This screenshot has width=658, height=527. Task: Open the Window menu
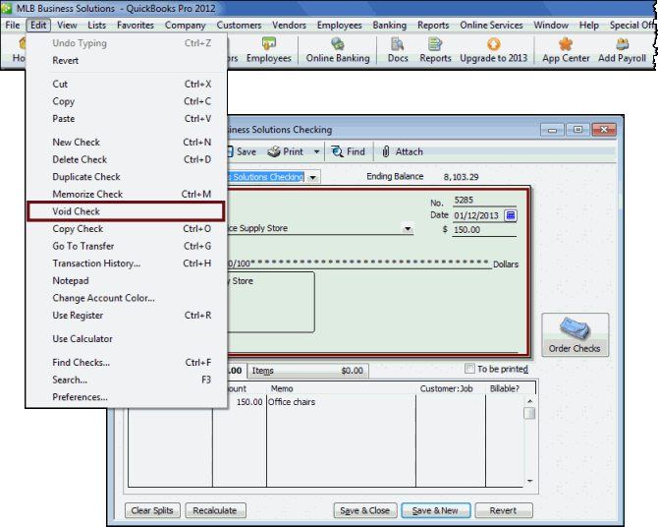[x=551, y=26]
